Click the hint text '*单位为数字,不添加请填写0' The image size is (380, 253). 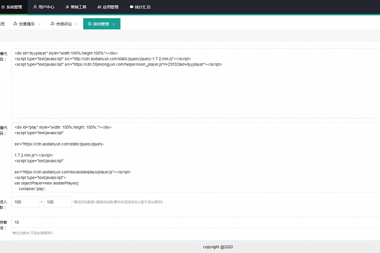32,233
